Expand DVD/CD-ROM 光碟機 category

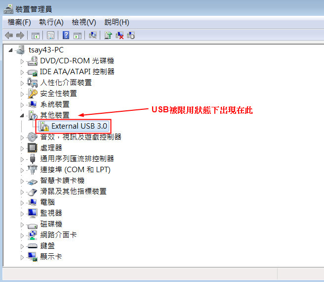click(22, 61)
